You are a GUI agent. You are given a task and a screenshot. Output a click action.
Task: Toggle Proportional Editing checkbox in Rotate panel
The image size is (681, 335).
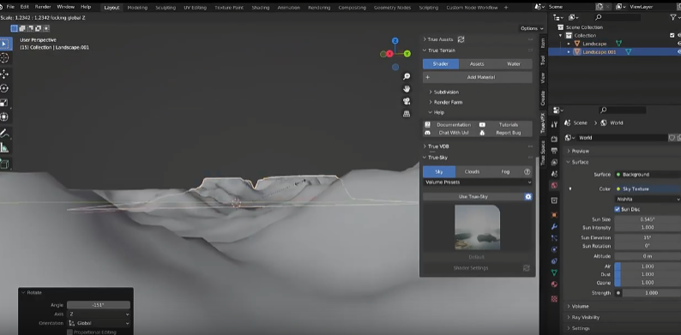pos(69,332)
